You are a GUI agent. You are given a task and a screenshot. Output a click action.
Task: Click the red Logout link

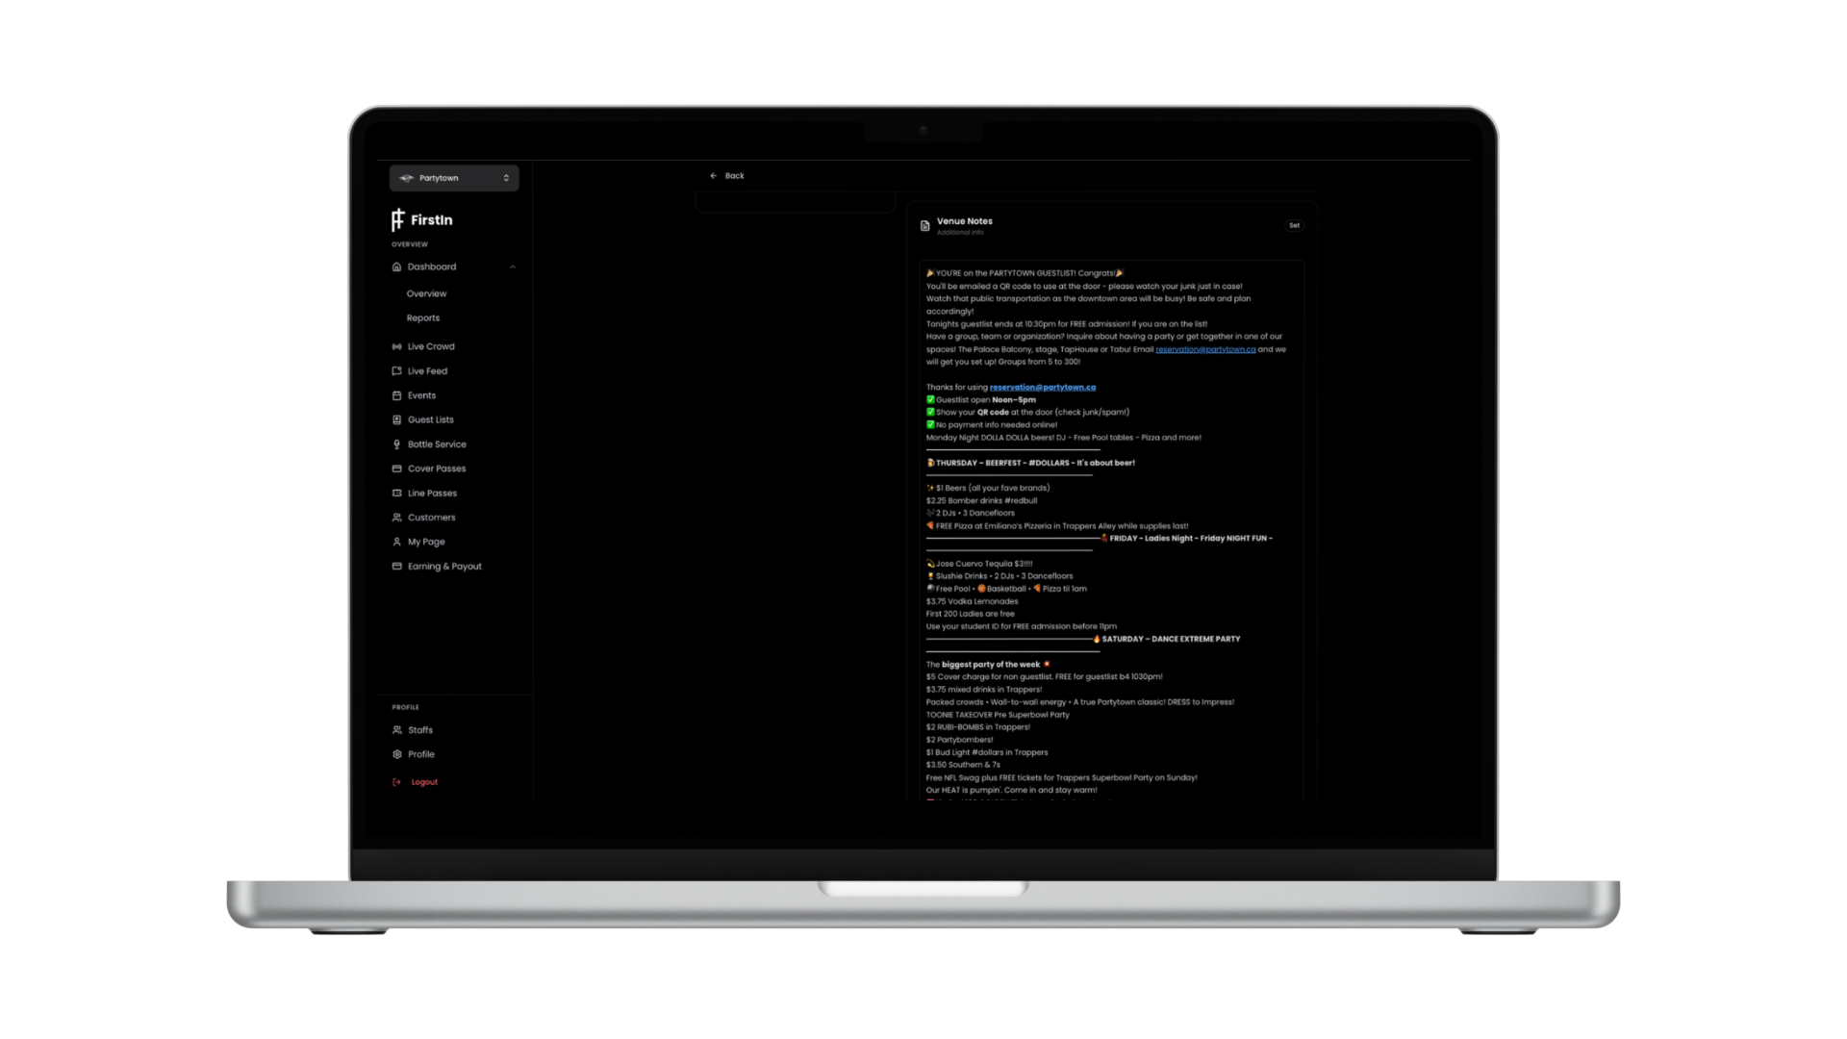[x=423, y=782]
